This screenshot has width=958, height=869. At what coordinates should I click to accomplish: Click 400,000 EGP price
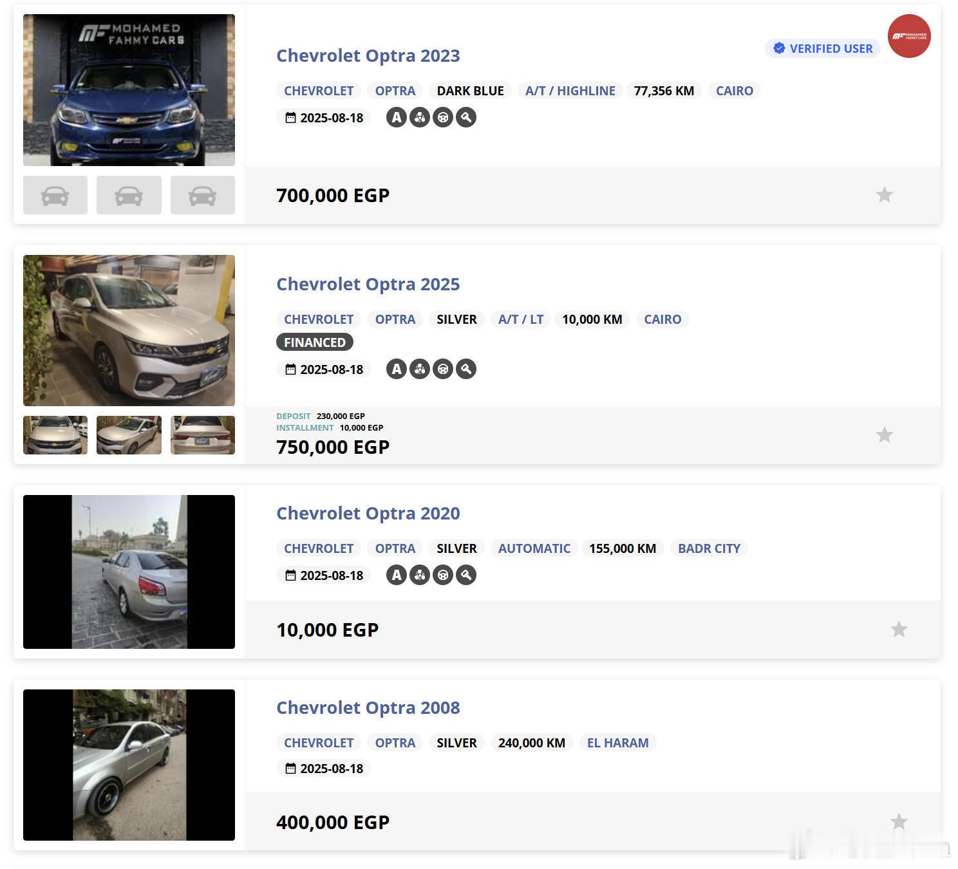point(333,822)
